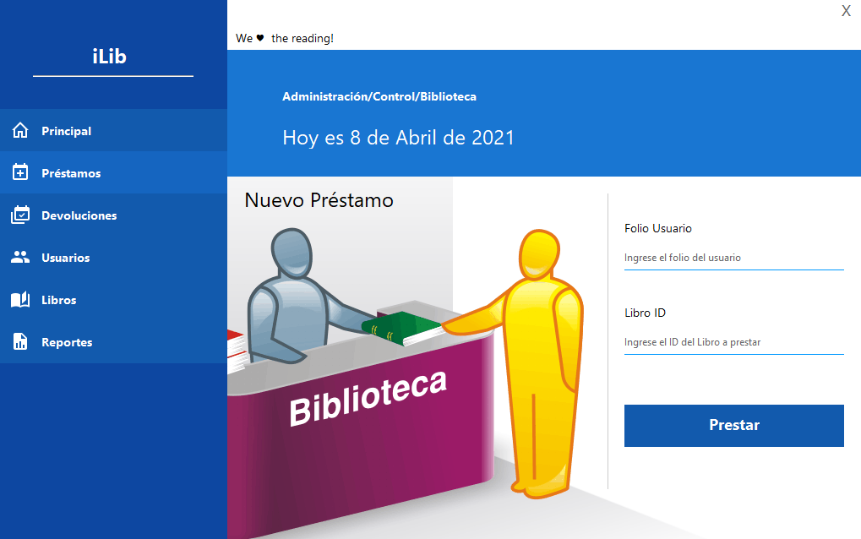Viewport: 861px width, 539px height.
Task: Close the window with the X
Action: tap(846, 11)
